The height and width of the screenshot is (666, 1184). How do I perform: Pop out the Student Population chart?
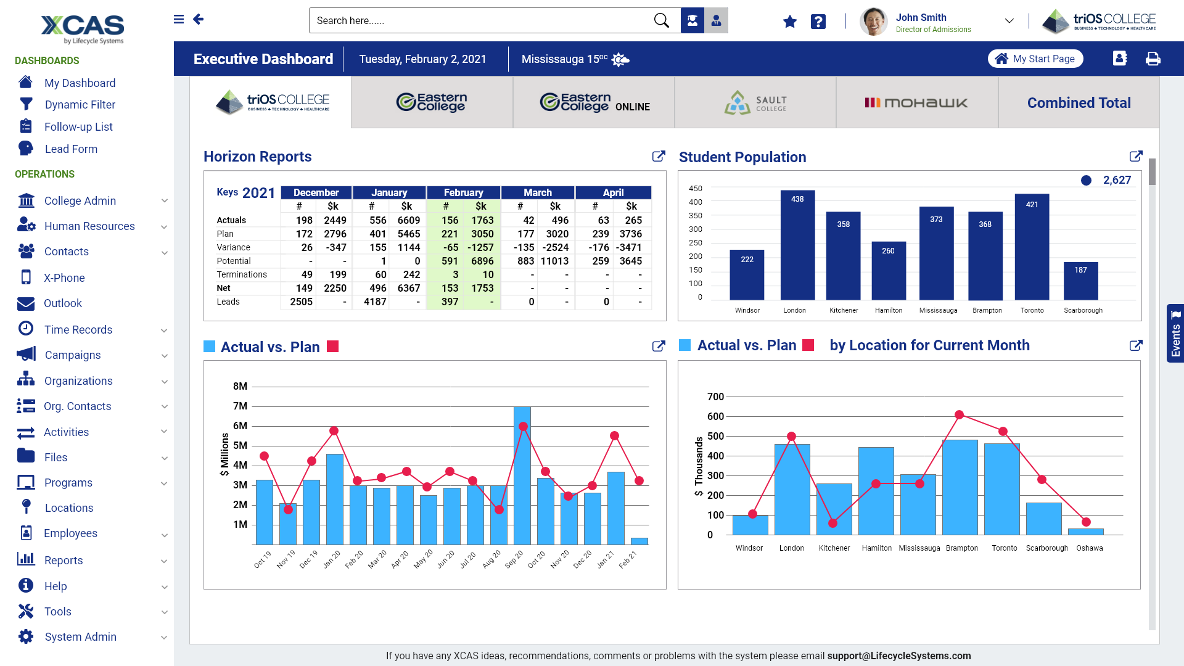tap(1135, 157)
